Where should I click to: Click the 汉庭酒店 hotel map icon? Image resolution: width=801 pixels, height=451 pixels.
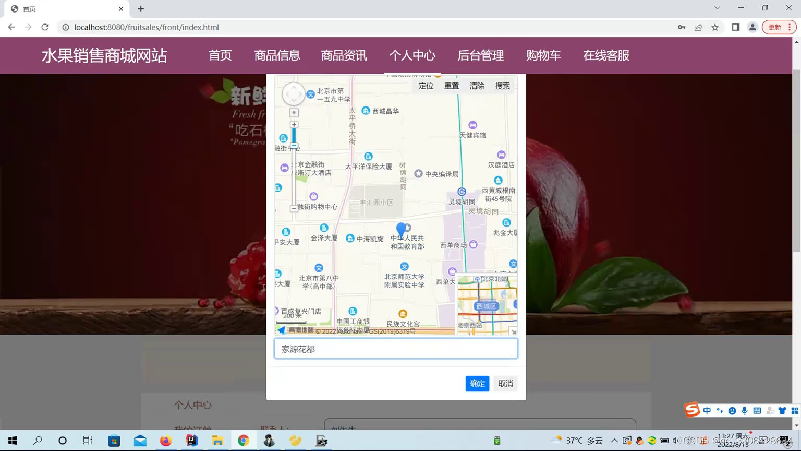pos(501,155)
